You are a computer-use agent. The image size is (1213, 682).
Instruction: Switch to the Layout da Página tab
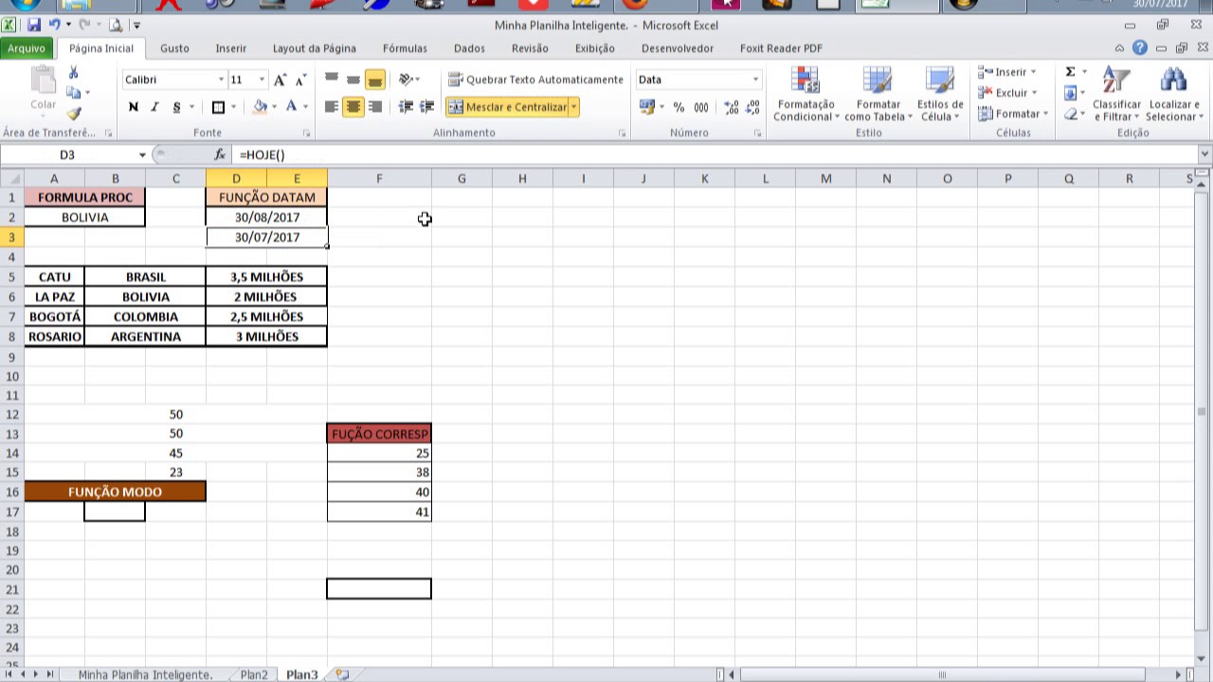point(315,48)
